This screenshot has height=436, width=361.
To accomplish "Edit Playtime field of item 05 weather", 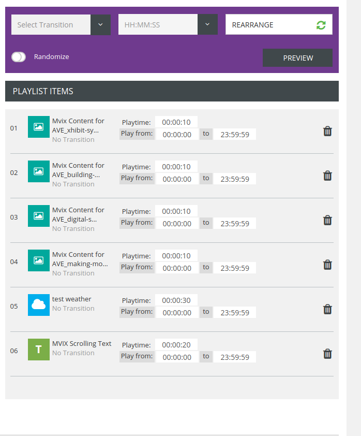I will pos(176,300).
